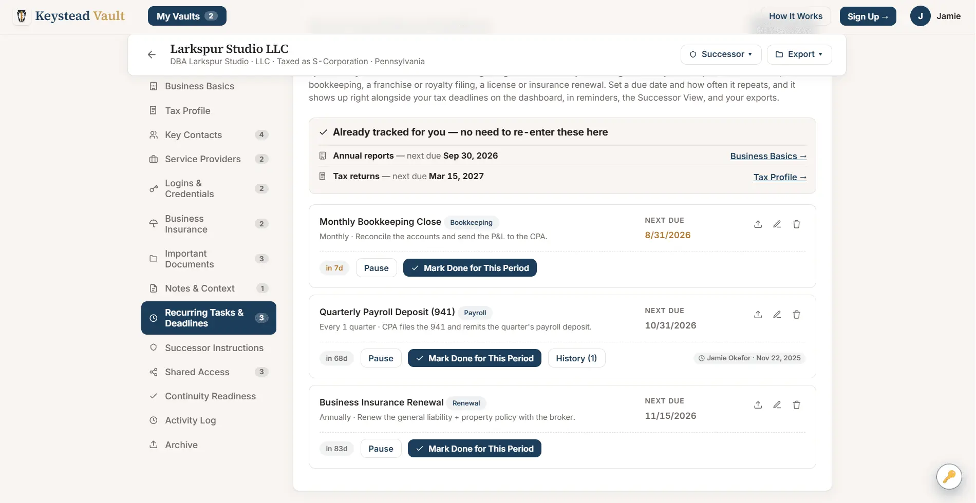
Task: Open Key Contacts section
Action: (209, 135)
